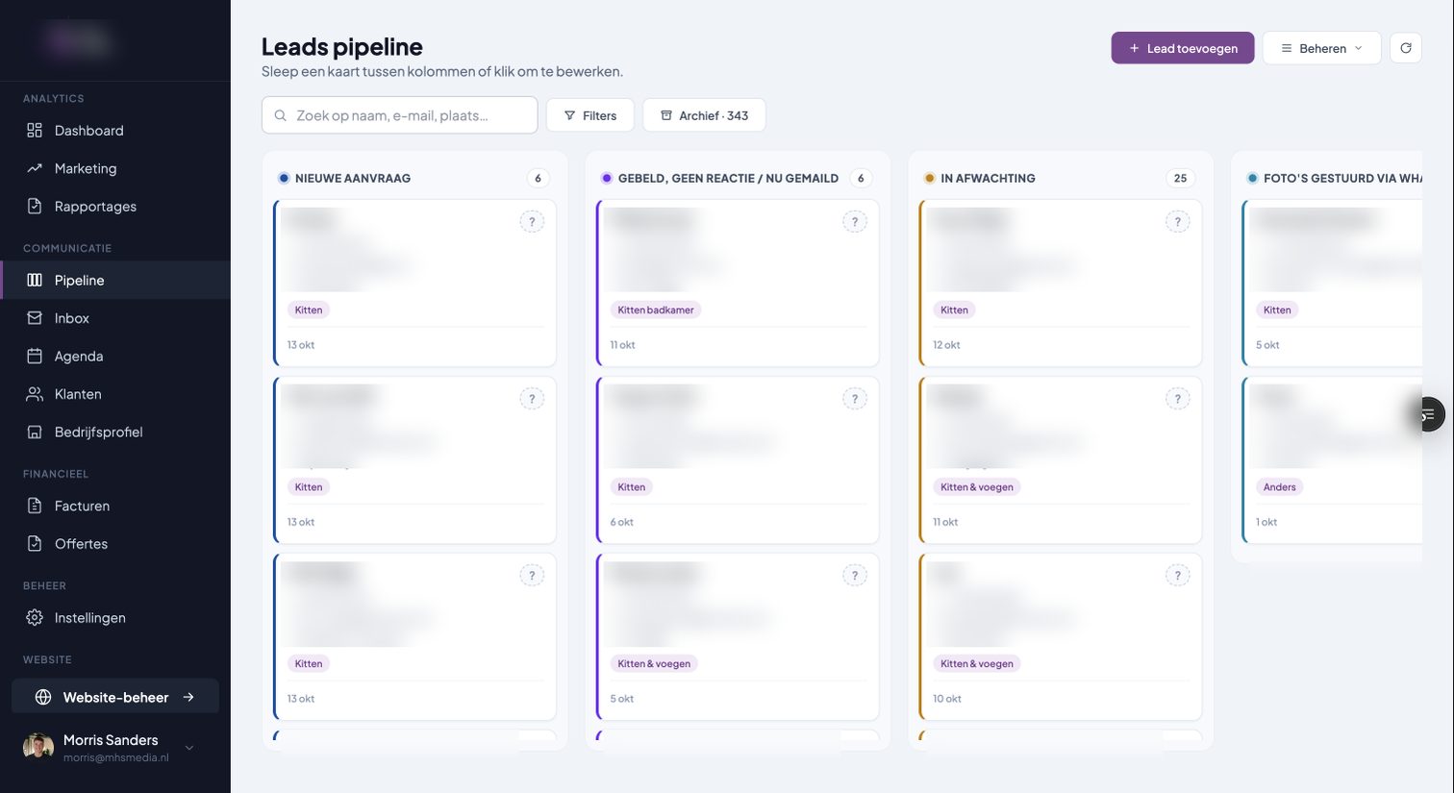Click the Kitten tag on the Foto's gestuurd 5 okt card
1454x793 pixels.
pos(1277,310)
